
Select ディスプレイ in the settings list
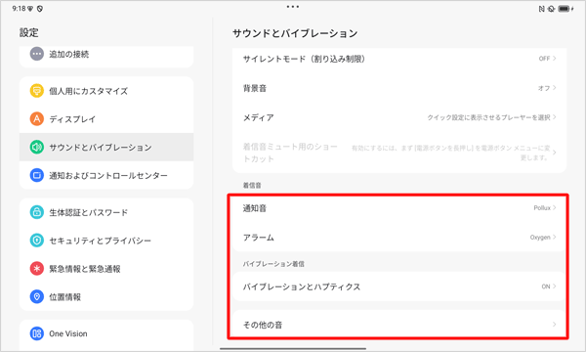coord(106,119)
